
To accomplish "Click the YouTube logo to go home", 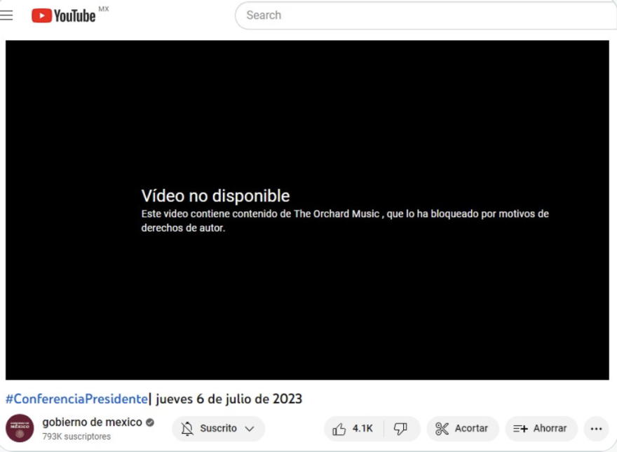I will (x=63, y=15).
